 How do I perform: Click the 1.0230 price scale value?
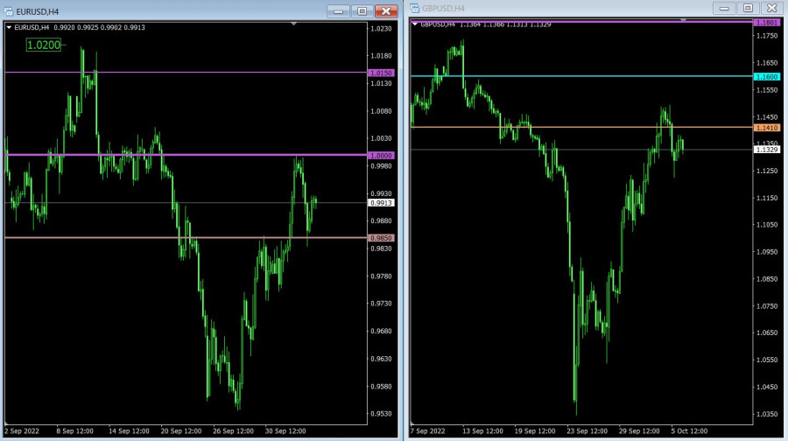[381, 29]
